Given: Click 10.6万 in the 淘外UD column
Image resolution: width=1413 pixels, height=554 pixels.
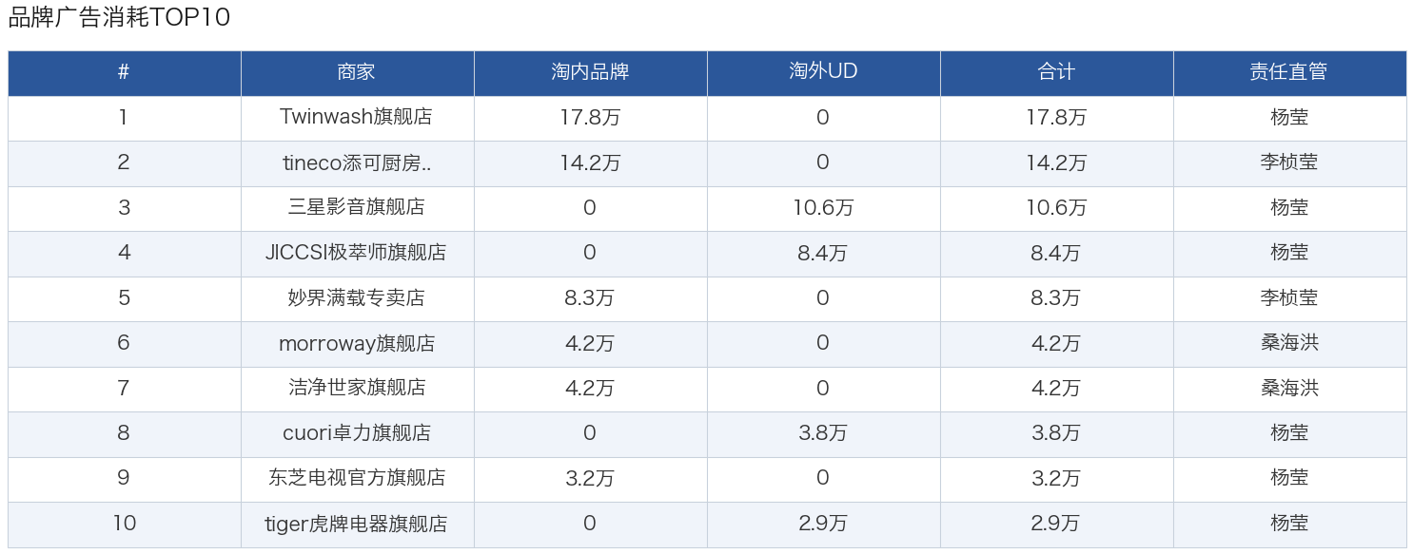Looking at the screenshot, I should 823,207.
